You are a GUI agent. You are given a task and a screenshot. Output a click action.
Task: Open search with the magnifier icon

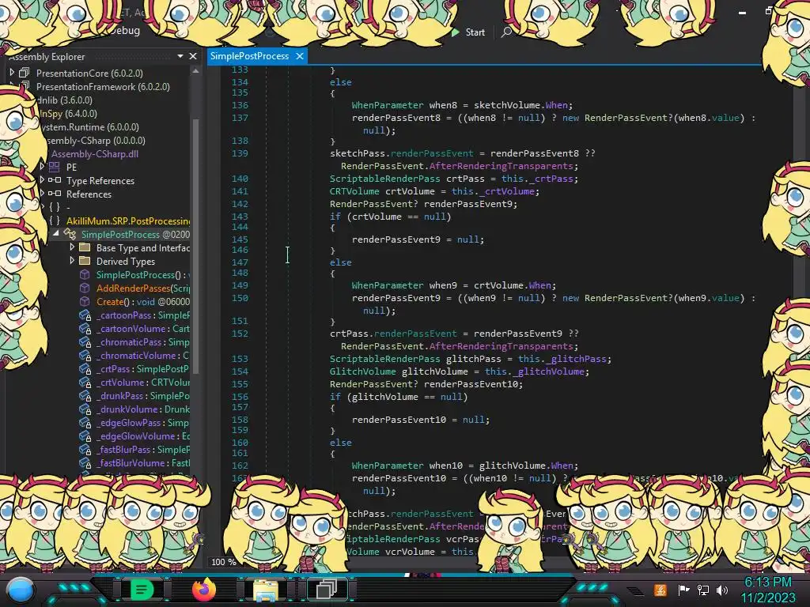pyautogui.click(x=506, y=32)
